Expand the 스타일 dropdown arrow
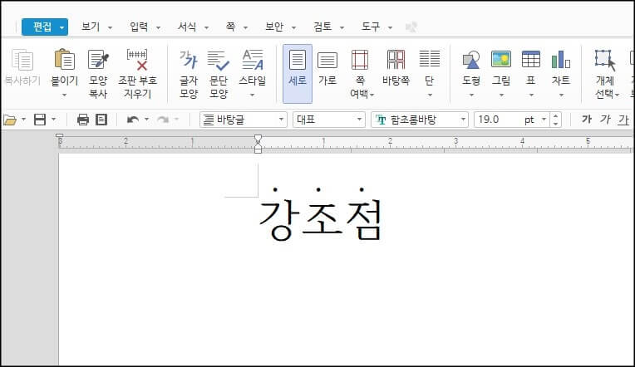This screenshot has height=367, width=635. (x=253, y=95)
